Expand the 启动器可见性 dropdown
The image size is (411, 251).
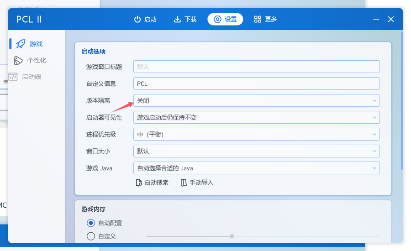pyautogui.click(x=256, y=117)
